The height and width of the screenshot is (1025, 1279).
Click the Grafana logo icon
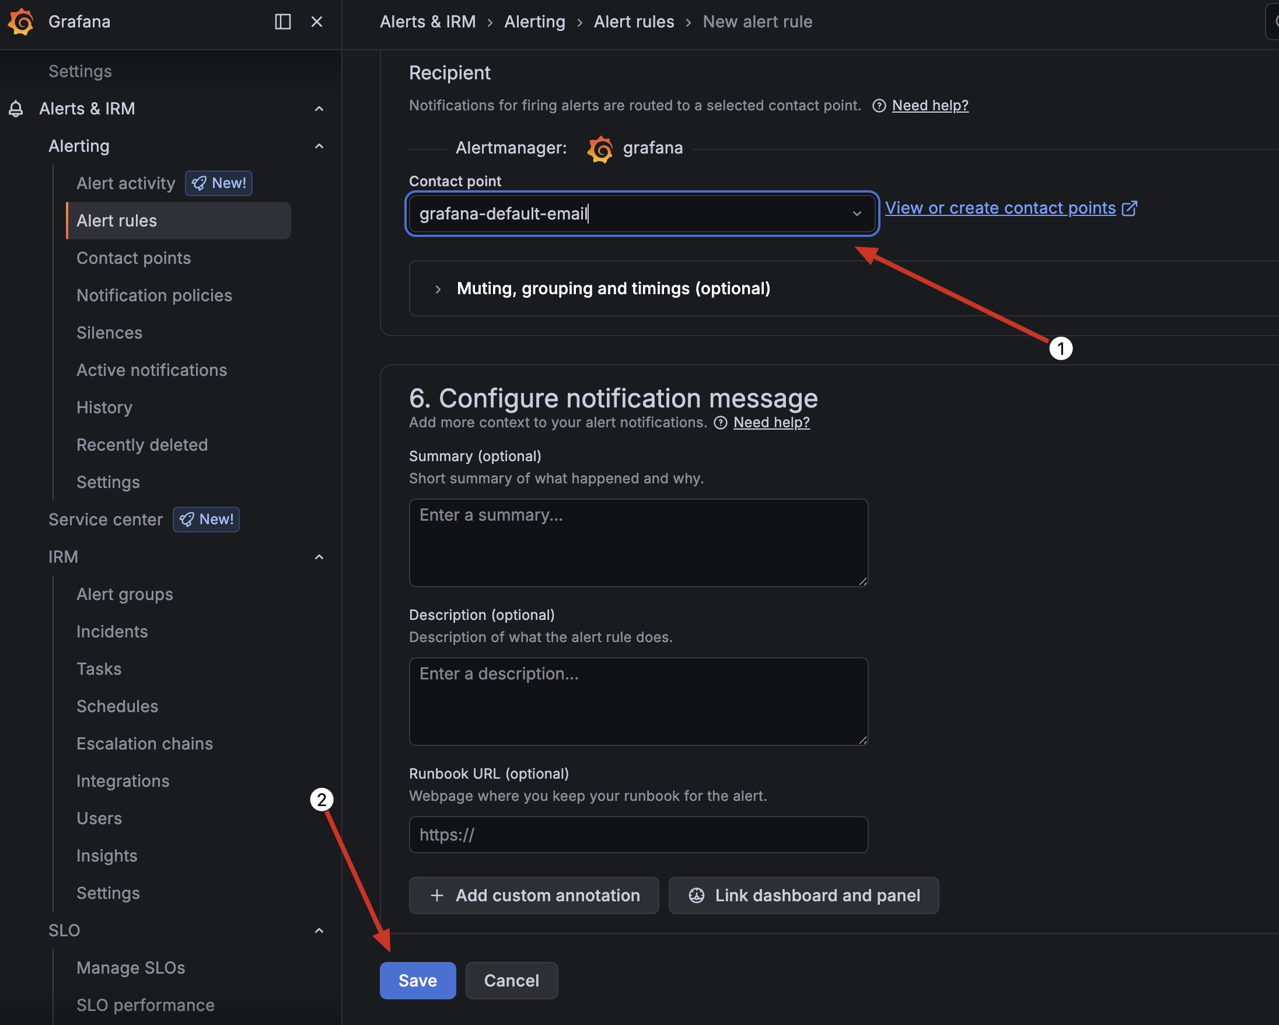point(22,22)
